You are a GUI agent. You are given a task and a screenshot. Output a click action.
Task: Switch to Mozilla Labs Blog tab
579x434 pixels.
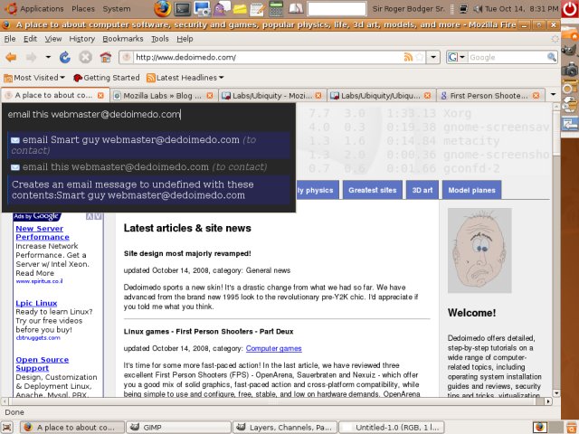click(164, 96)
